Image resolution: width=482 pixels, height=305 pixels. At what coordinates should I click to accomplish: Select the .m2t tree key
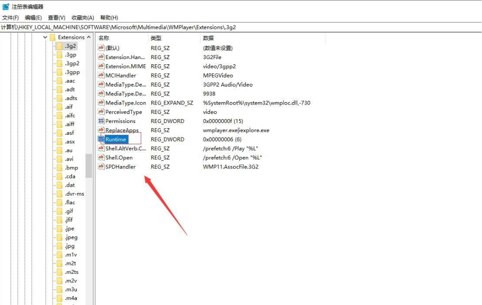tap(71, 263)
